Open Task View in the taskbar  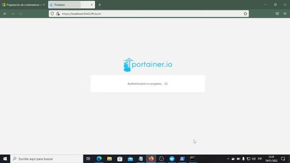88,159
